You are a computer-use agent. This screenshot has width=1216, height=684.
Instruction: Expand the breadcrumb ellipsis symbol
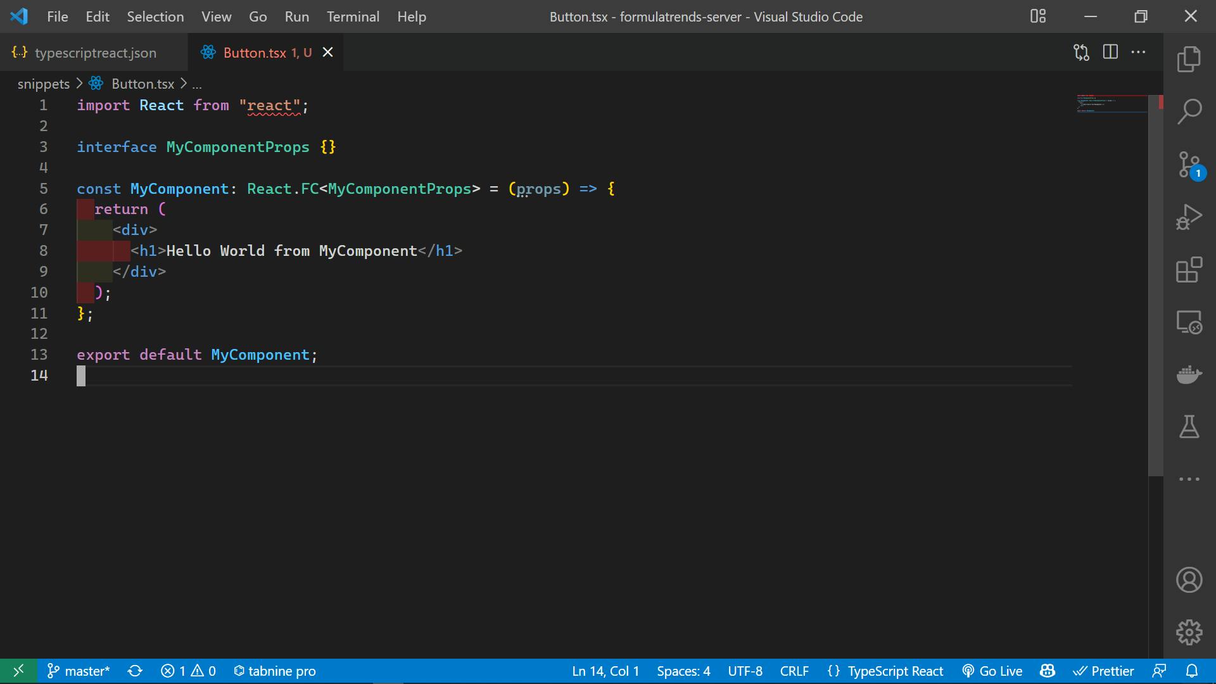pyautogui.click(x=197, y=84)
